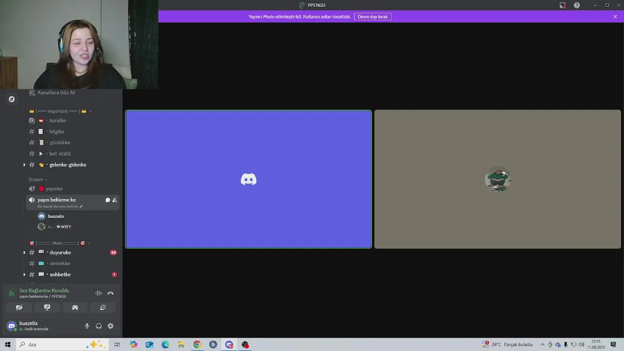This screenshot has width=624, height=351.
Task: Deafen with the headphones icon
Action: click(x=99, y=326)
